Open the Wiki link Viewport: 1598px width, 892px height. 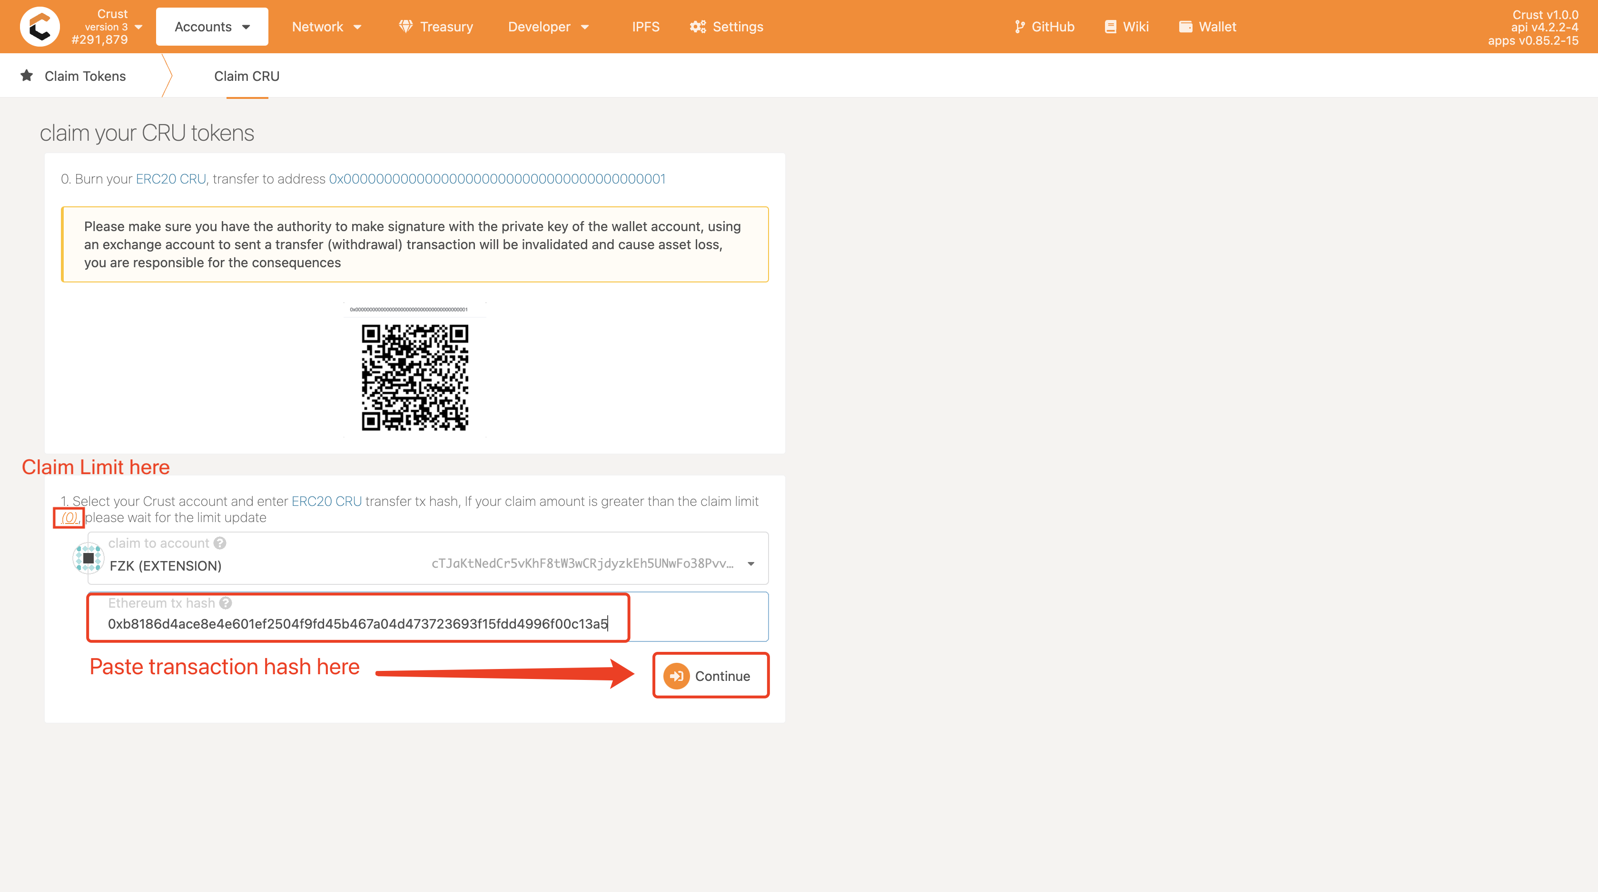pyautogui.click(x=1126, y=27)
